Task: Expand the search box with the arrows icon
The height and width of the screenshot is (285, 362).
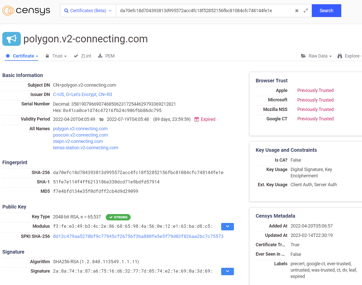Action: [x=306, y=11]
